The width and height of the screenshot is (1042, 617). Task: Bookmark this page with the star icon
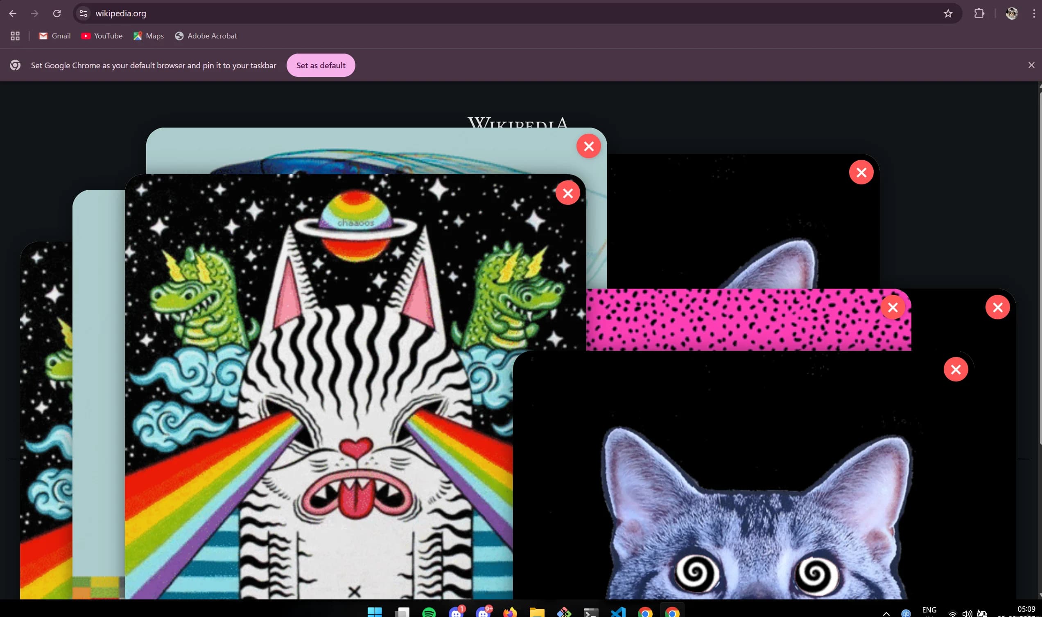pyautogui.click(x=948, y=13)
